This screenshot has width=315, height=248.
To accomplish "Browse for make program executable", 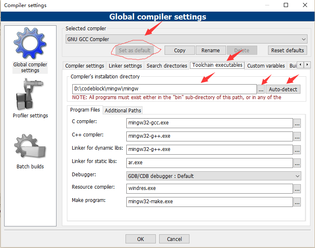I will pos(297,202).
